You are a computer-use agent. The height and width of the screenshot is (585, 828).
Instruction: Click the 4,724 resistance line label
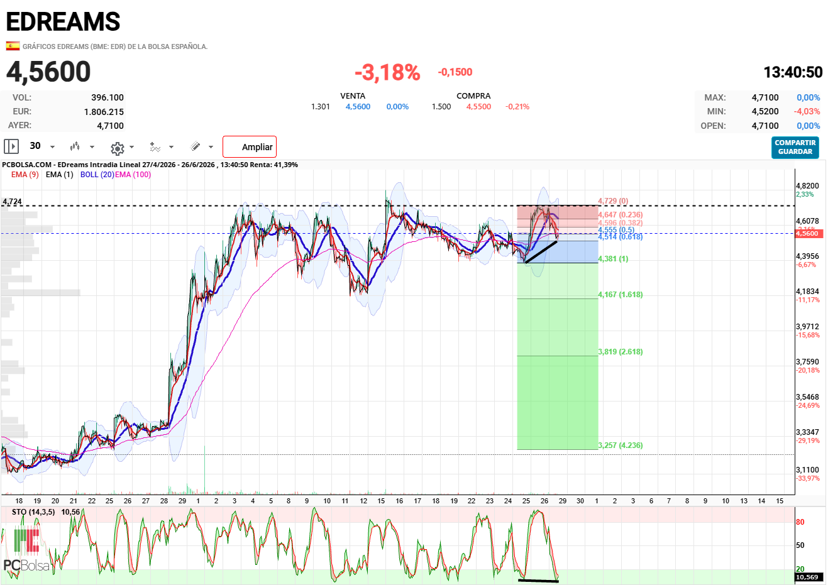(12, 202)
